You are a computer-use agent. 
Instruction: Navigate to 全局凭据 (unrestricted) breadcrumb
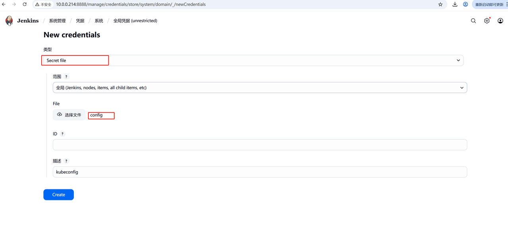[x=135, y=21]
